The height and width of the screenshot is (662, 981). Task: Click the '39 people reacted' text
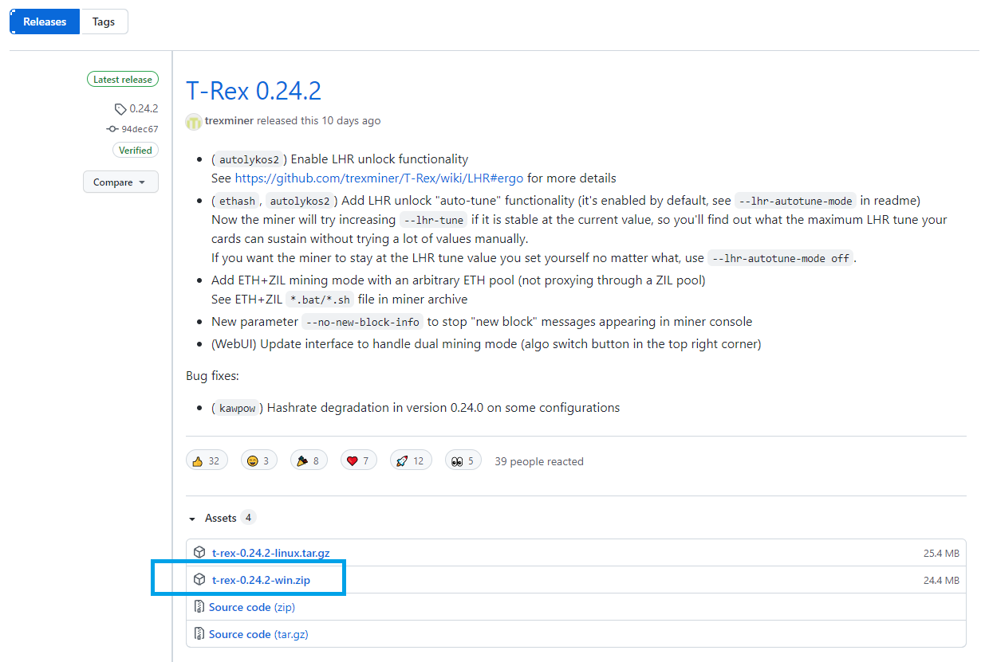coord(539,461)
